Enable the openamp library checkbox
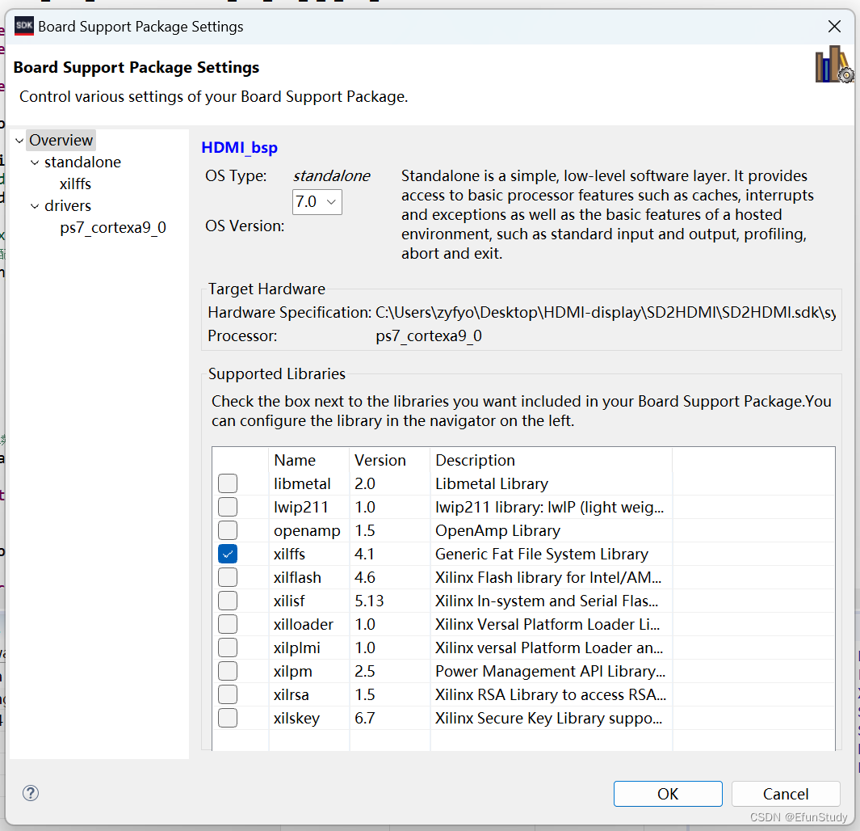Image resolution: width=860 pixels, height=831 pixels. pos(228,531)
